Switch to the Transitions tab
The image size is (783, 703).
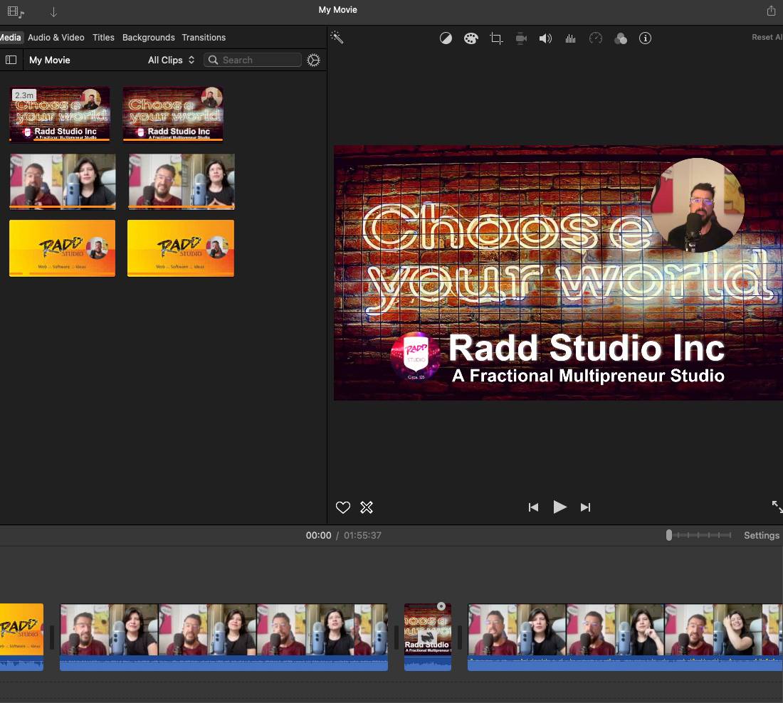(204, 38)
